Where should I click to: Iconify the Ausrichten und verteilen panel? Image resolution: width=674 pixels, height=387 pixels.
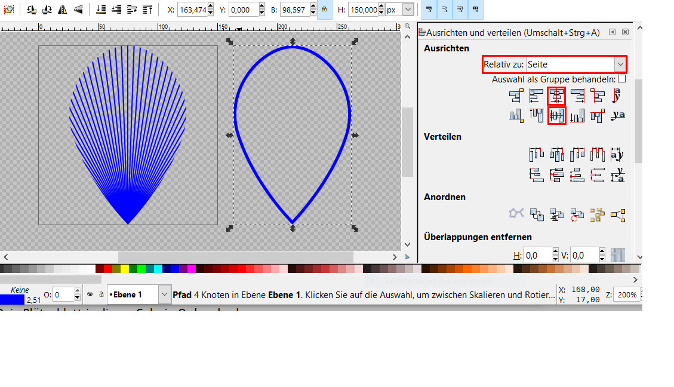pos(612,32)
